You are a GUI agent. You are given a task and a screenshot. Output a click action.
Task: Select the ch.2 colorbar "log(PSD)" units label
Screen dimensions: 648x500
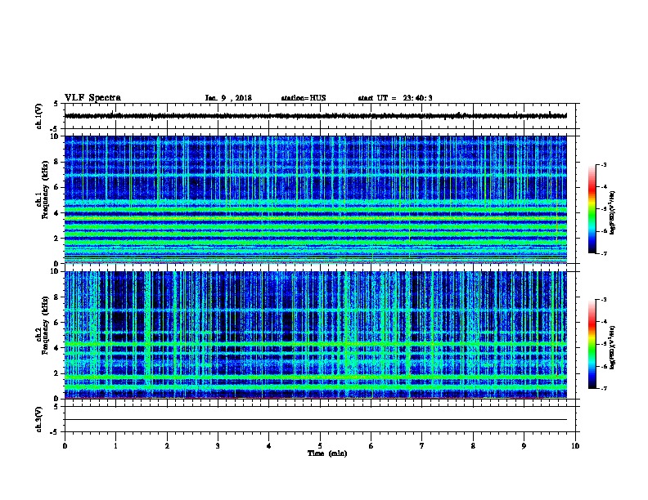(612, 347)
